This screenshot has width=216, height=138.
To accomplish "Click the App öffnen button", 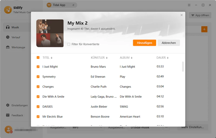I will click(200, 15).
